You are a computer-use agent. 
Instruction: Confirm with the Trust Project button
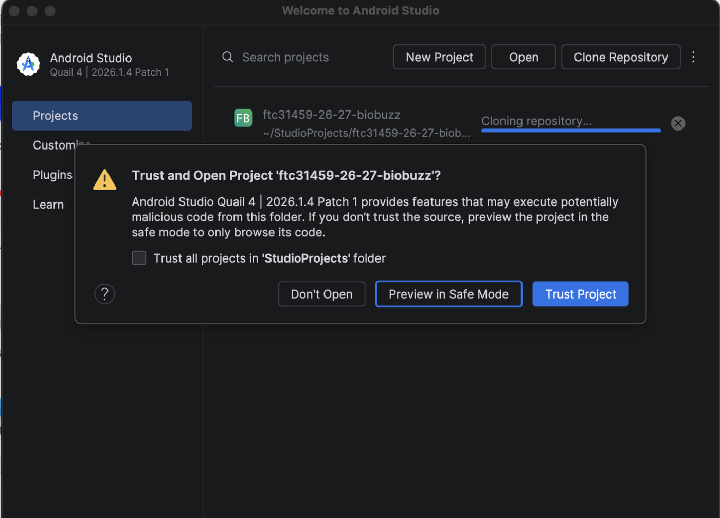coord(581,294)
